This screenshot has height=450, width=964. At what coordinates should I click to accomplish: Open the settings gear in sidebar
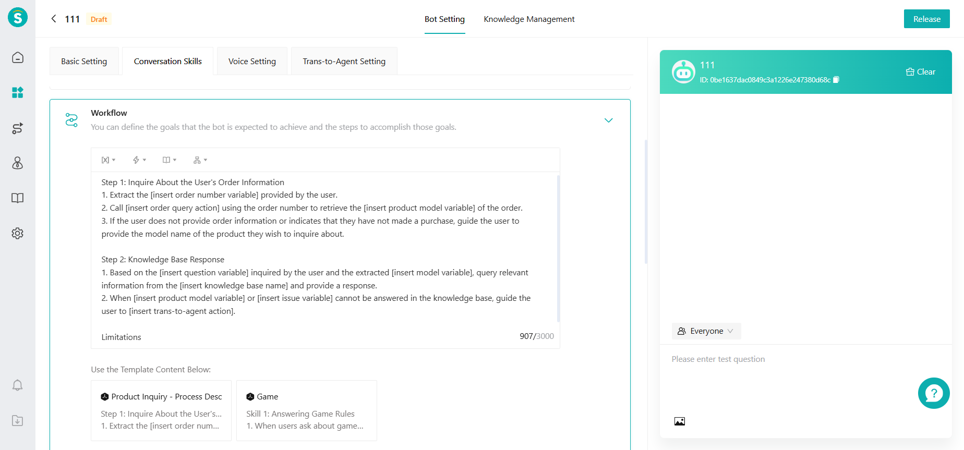point(18,233)
